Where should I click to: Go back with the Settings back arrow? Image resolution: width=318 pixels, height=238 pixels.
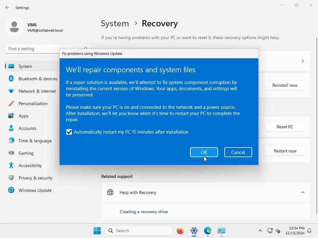[7, 8]
